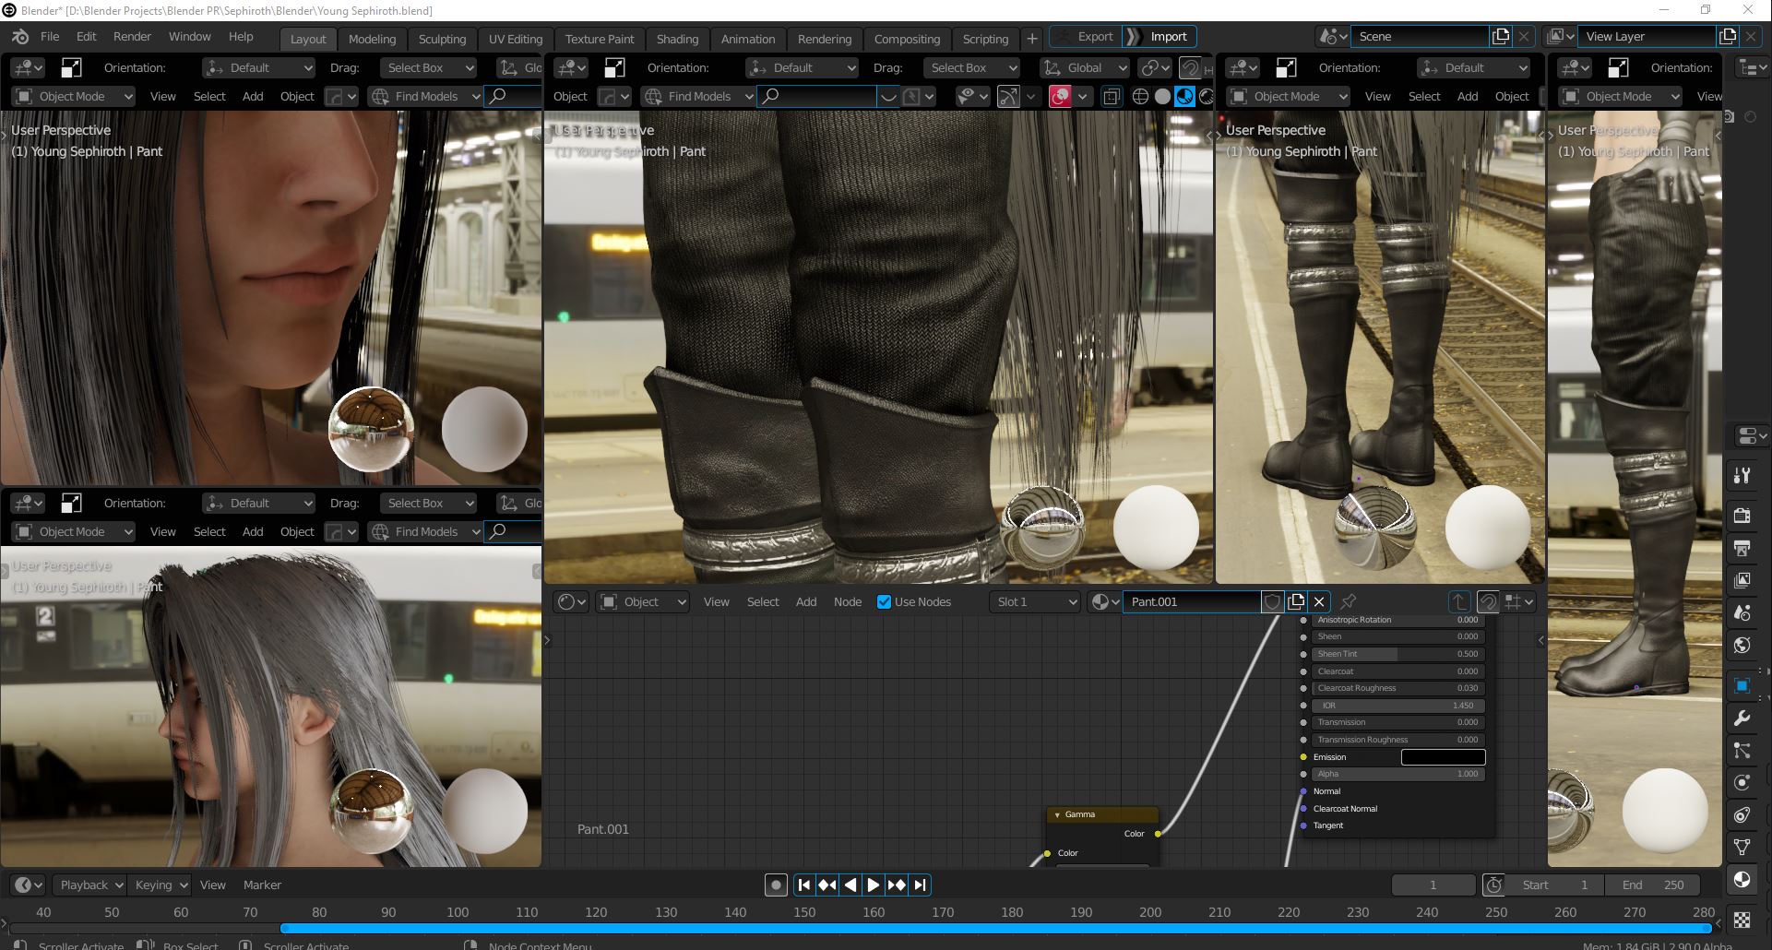Open Drag Select Box dropdown in center viewport

[970, 67]
